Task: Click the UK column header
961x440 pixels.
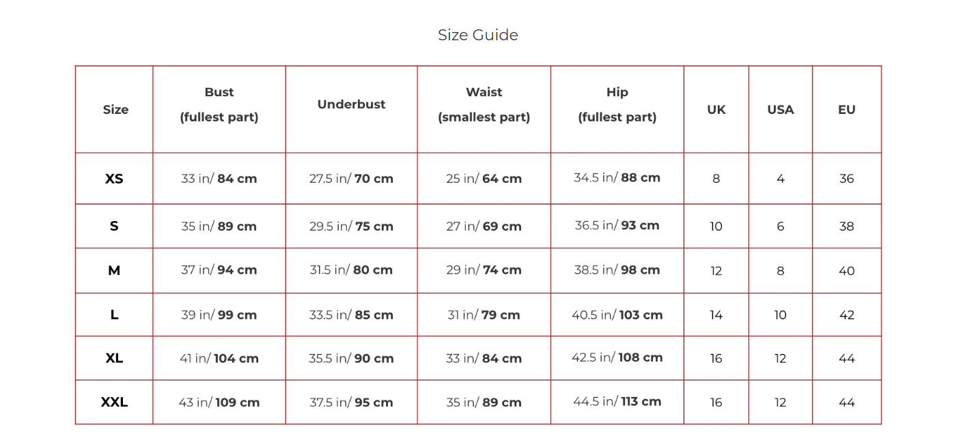Action: tap(716, 110)
